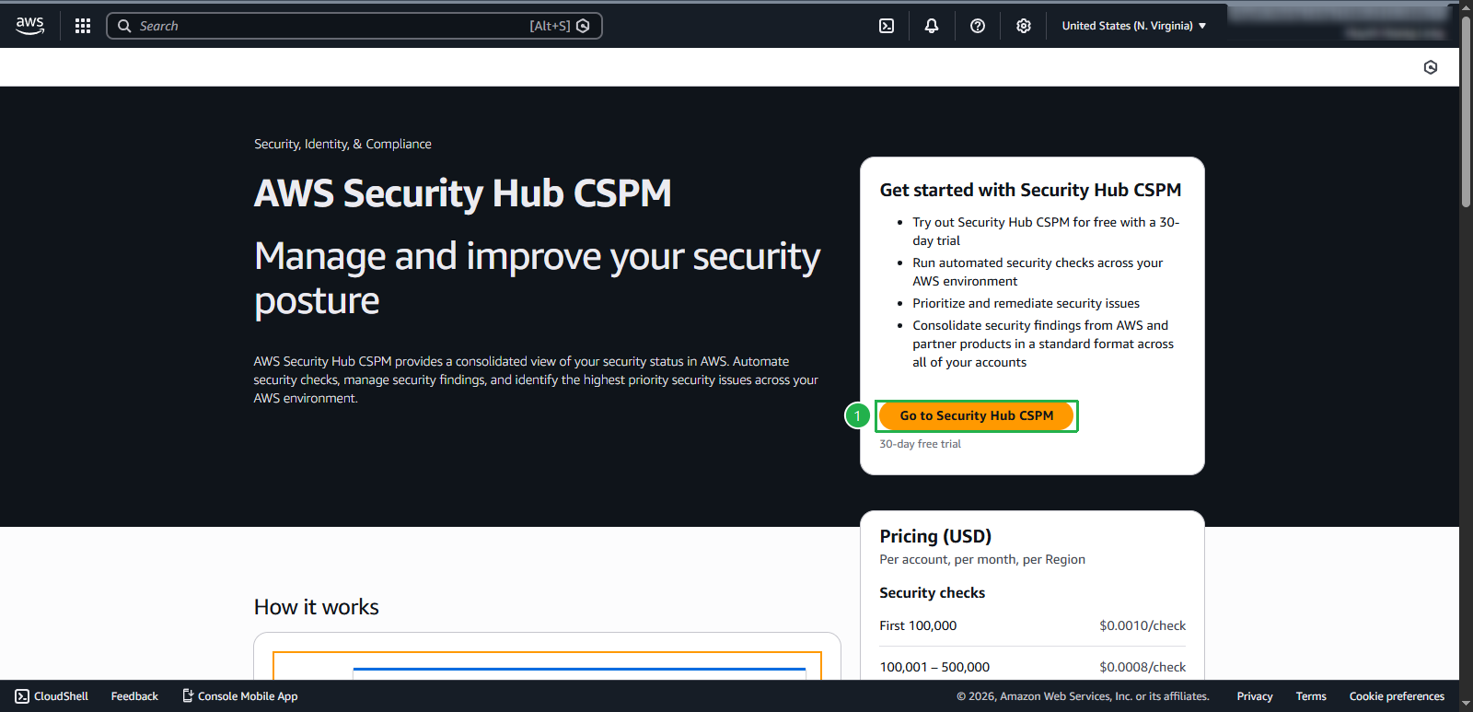Image resolution: width=1473 pixels, height=712 pixels.
Task: Click the '30-day free trial' text
Action: coord(920,444)
